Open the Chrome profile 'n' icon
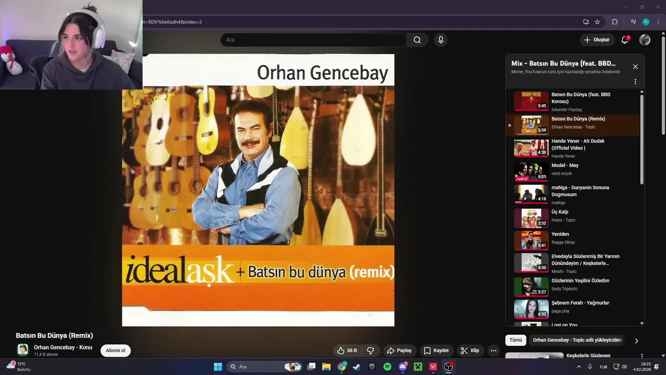Screen dimensions: 666x375 pyautogui.click(x=646, y=22)
